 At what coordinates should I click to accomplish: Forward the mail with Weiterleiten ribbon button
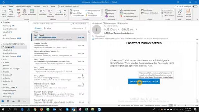click(59, 12)
